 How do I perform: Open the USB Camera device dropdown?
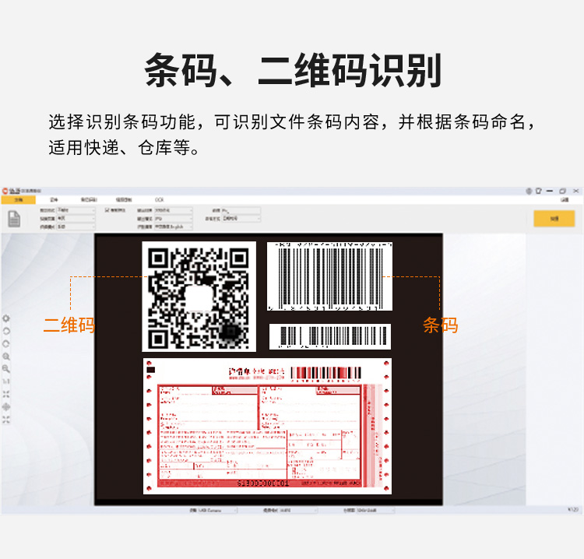pyautogui.click(x=217, y=510)
